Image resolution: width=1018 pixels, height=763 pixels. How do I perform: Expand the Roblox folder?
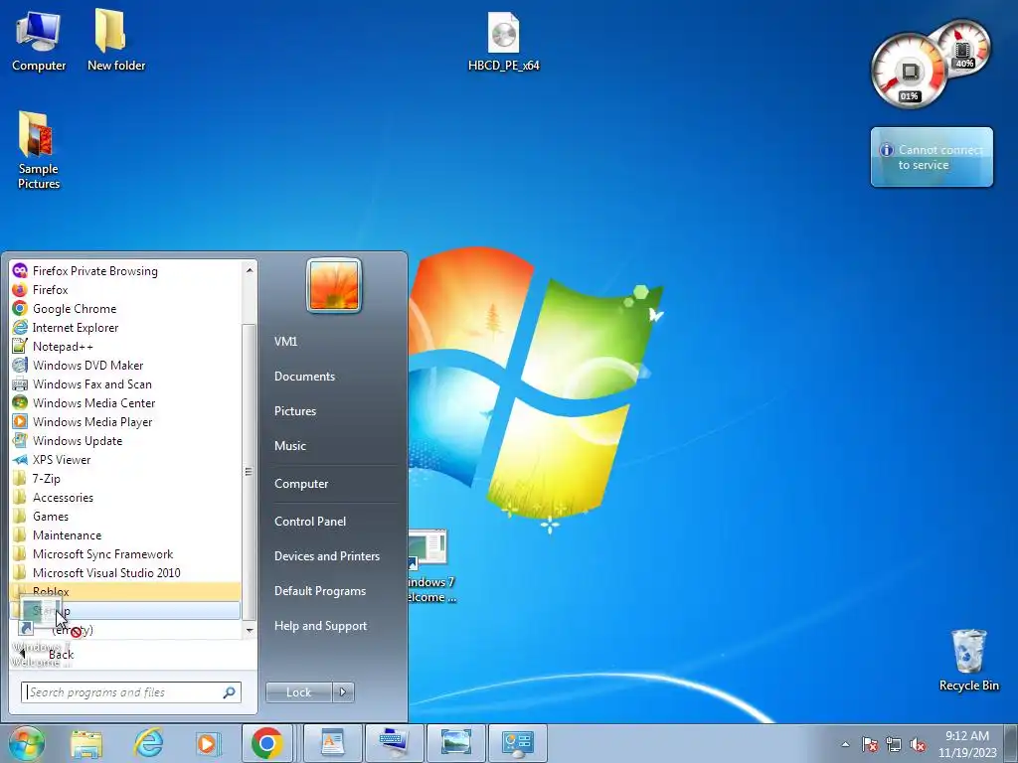[x=125, y=592]
